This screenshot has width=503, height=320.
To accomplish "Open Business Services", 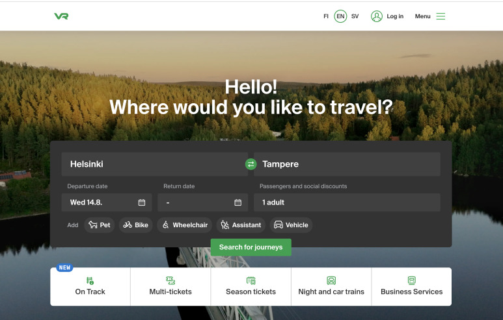I will tap(411, 286).
